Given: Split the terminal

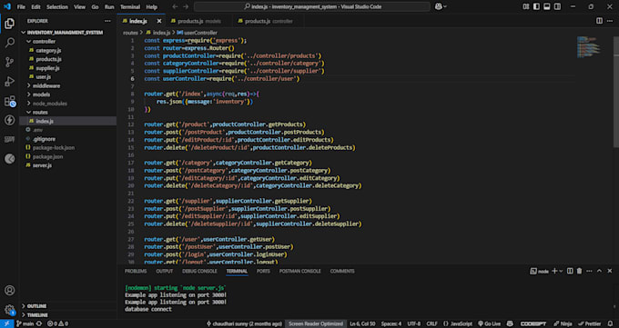Looking at the screenshot, I should (x=570, y=271).
